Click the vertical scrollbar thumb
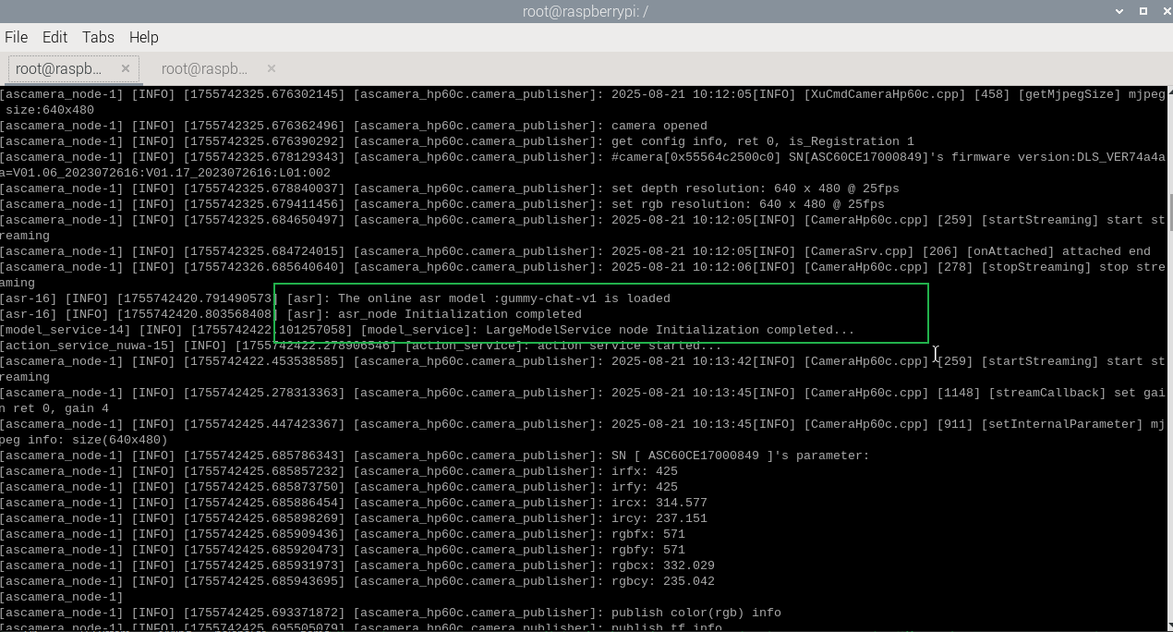The width and height of the screenshot is (1173, 632). pos(1169,213)
